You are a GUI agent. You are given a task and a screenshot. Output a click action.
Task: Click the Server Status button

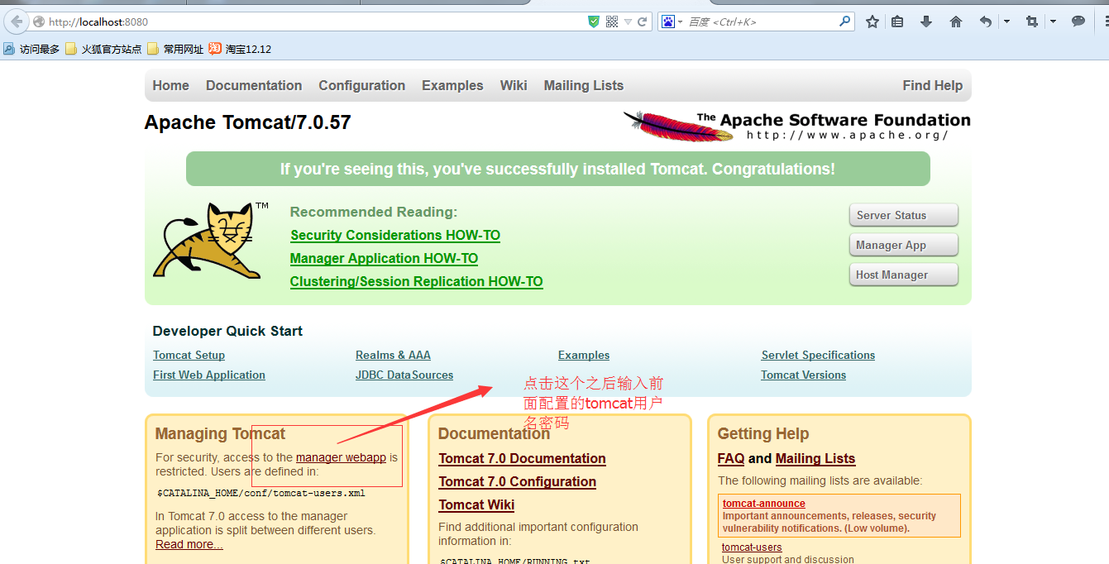click(903, 215)
